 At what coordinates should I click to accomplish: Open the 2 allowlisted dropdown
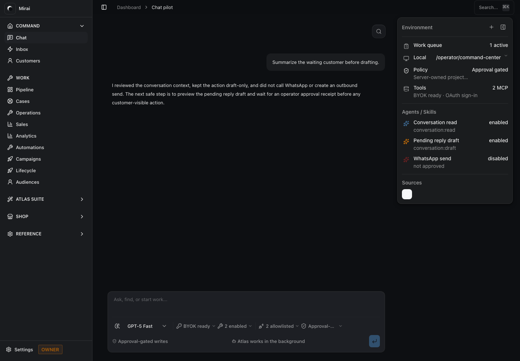click(x=279, y=326)
